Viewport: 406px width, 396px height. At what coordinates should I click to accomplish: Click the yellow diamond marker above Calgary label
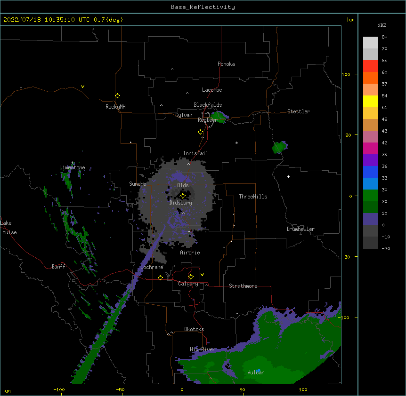tap(191, 277)
